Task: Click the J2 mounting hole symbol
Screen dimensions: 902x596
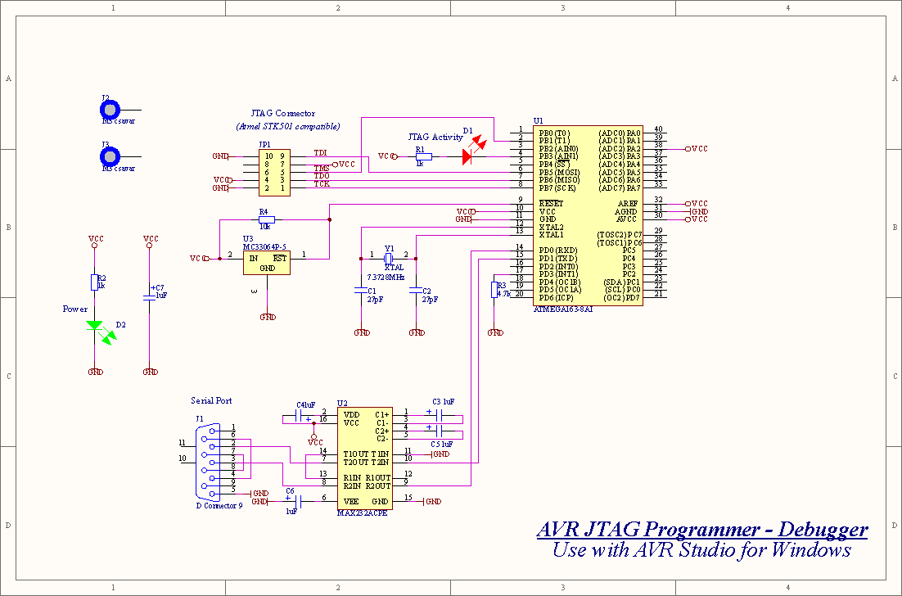Action: click(110, 109)
